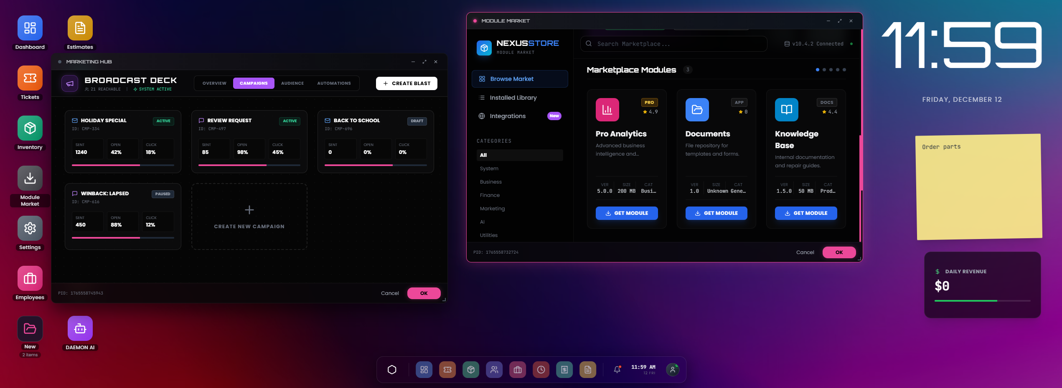Open the time clock app from the taskbar

coord(541,370)
